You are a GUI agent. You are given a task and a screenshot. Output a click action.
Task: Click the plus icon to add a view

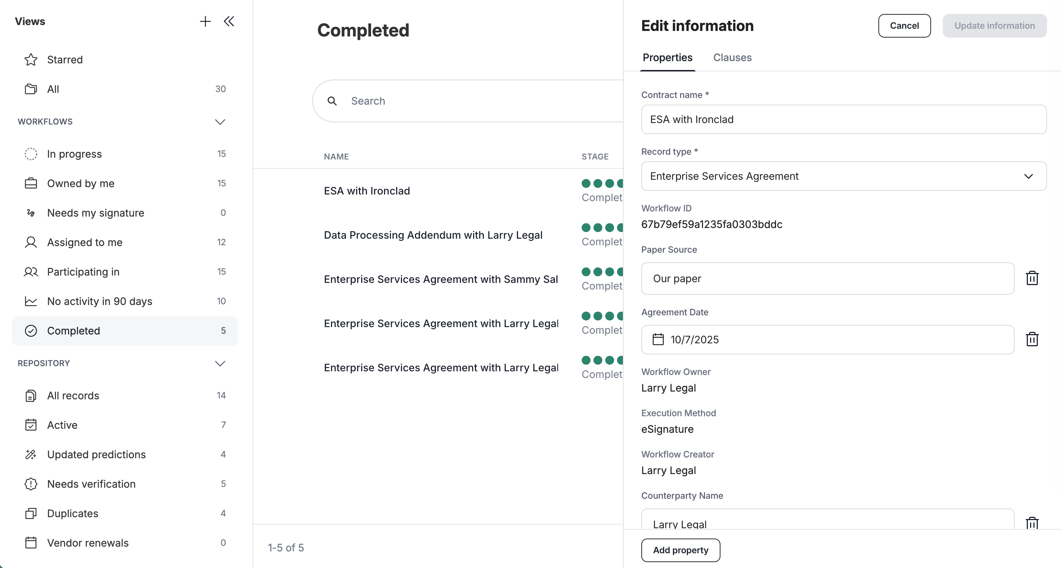click(x=205, y=21)
